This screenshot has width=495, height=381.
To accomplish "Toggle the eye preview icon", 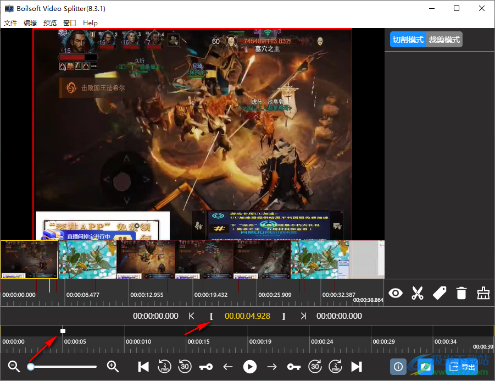I will (396, 293).
